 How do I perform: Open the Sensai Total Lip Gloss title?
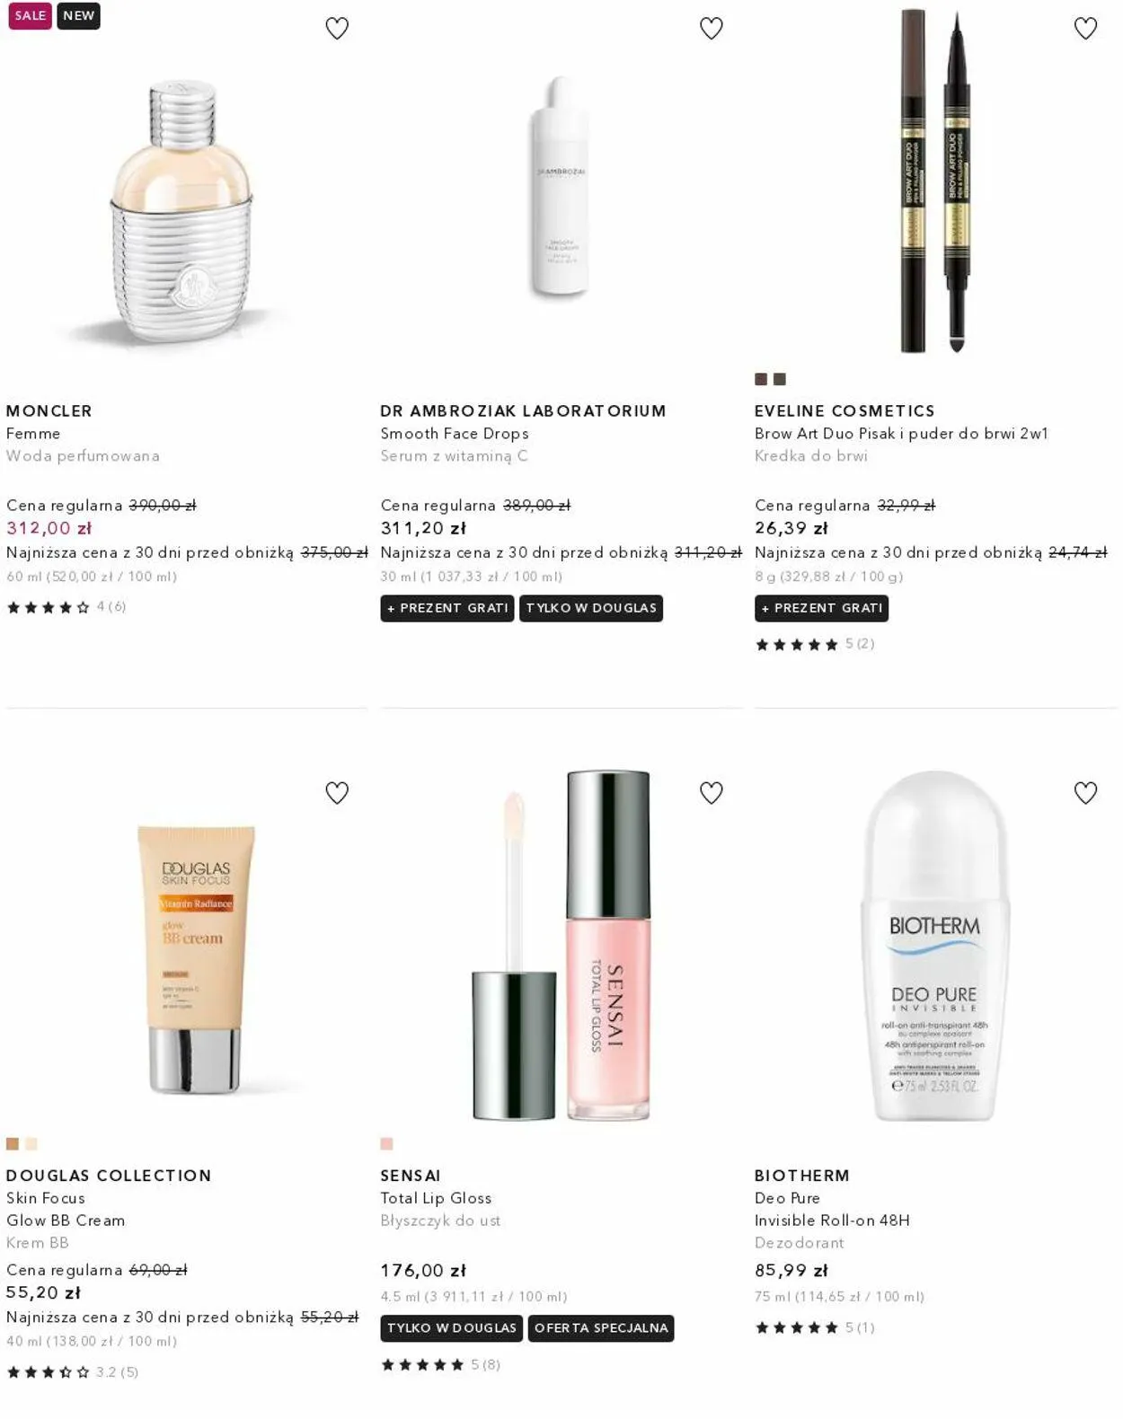(x=436, y=1198)
